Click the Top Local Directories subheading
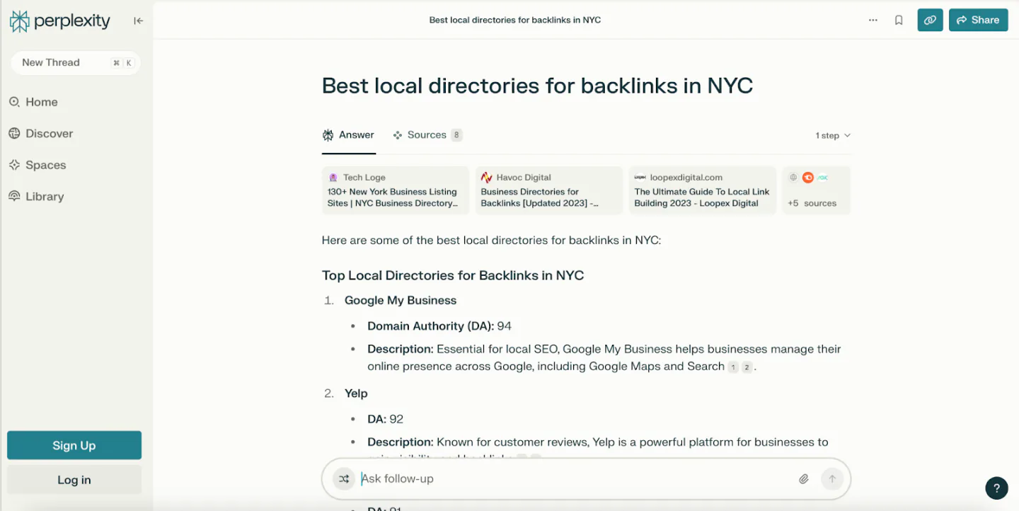Image resolution: width=1019 pixels, height=511 pixels. point(453,275)
